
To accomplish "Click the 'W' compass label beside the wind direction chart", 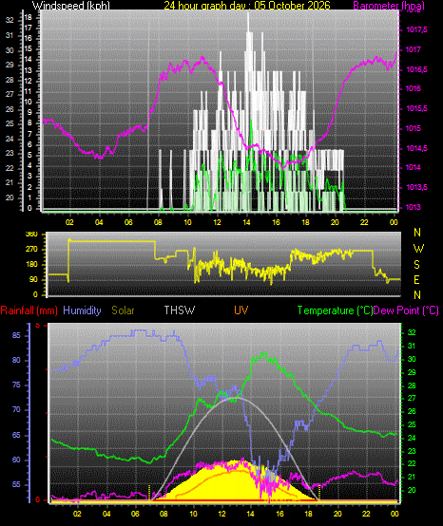I will coord(418,249).
